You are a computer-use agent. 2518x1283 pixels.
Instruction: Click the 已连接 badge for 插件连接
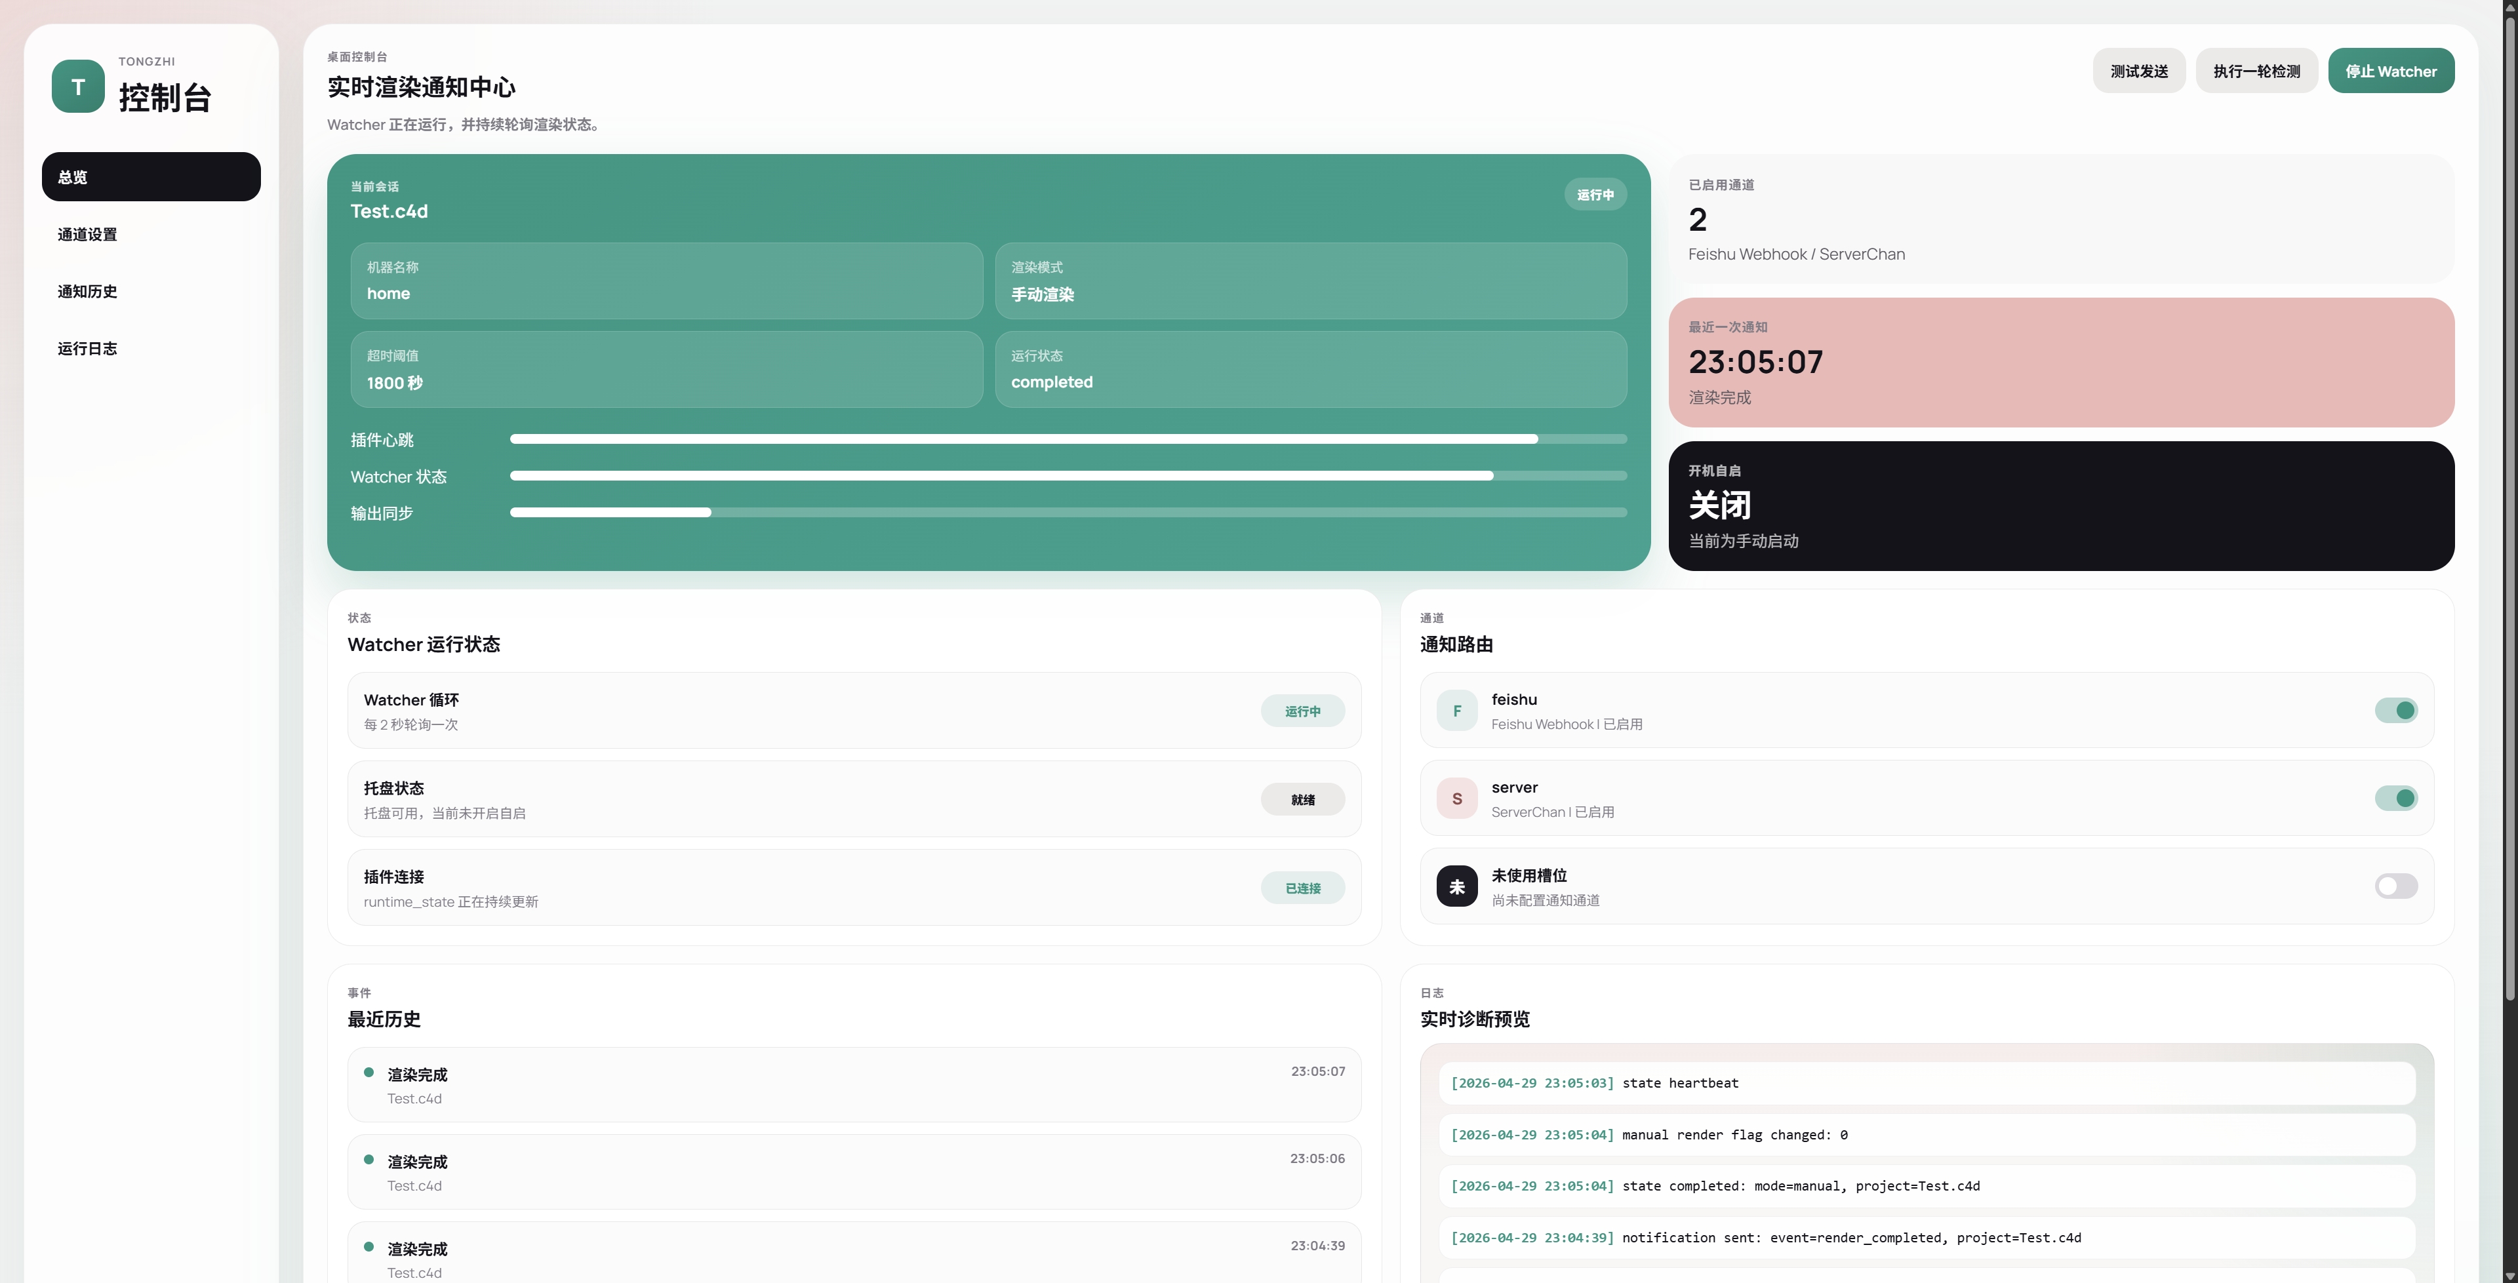click(x=1302, y=888)
